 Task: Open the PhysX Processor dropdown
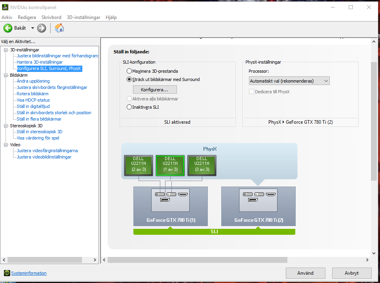pyautogui.click(x=289, y=81)
